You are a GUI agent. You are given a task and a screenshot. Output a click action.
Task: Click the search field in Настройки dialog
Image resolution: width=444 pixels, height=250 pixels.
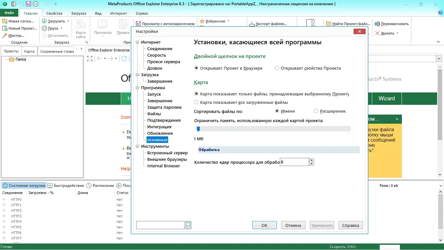[160, 225]
